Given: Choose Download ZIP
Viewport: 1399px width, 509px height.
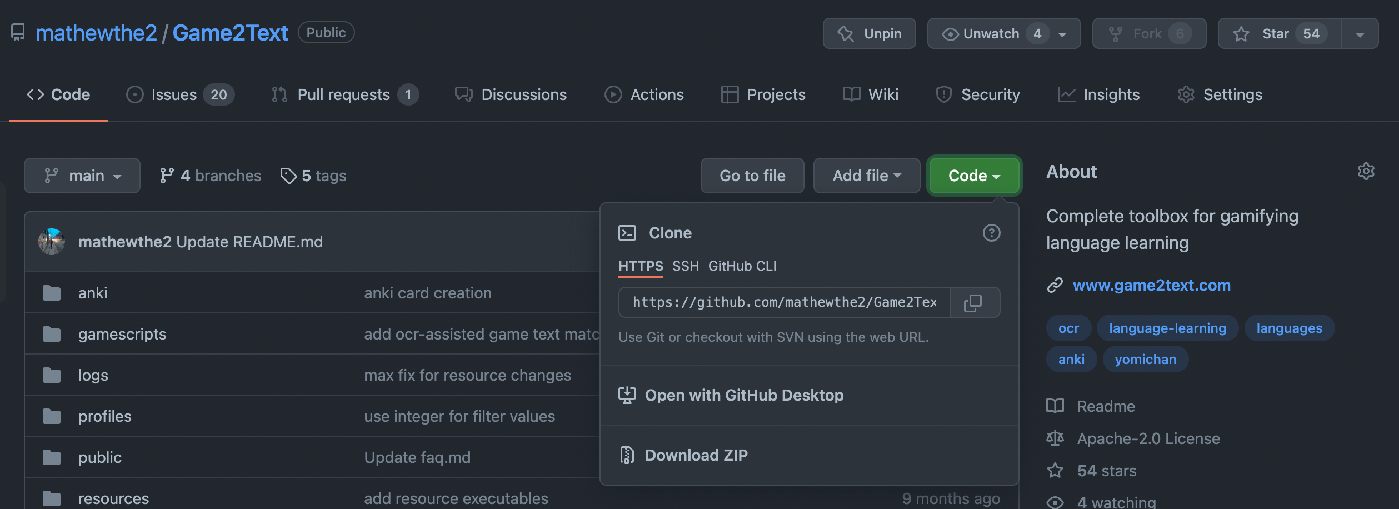Looking at the screenshot, I should (683, 455).
